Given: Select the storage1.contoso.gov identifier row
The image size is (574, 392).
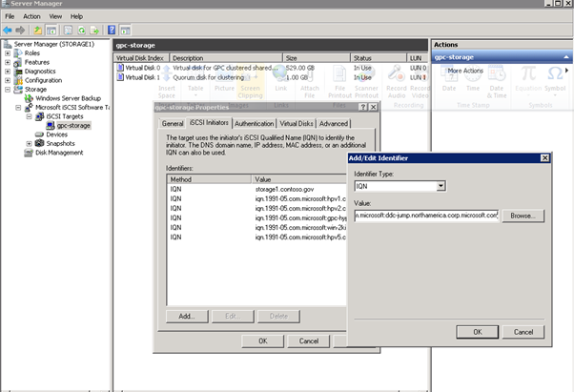Looking at the screenshot, I should coord(256,189).
